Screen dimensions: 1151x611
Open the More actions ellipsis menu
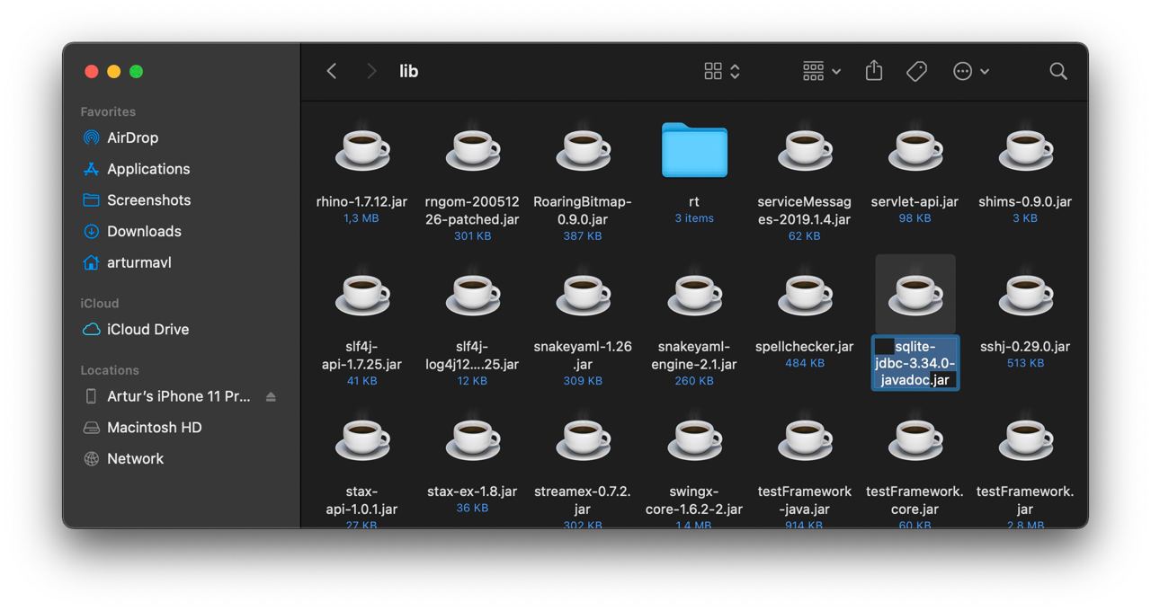coord(971,71)
